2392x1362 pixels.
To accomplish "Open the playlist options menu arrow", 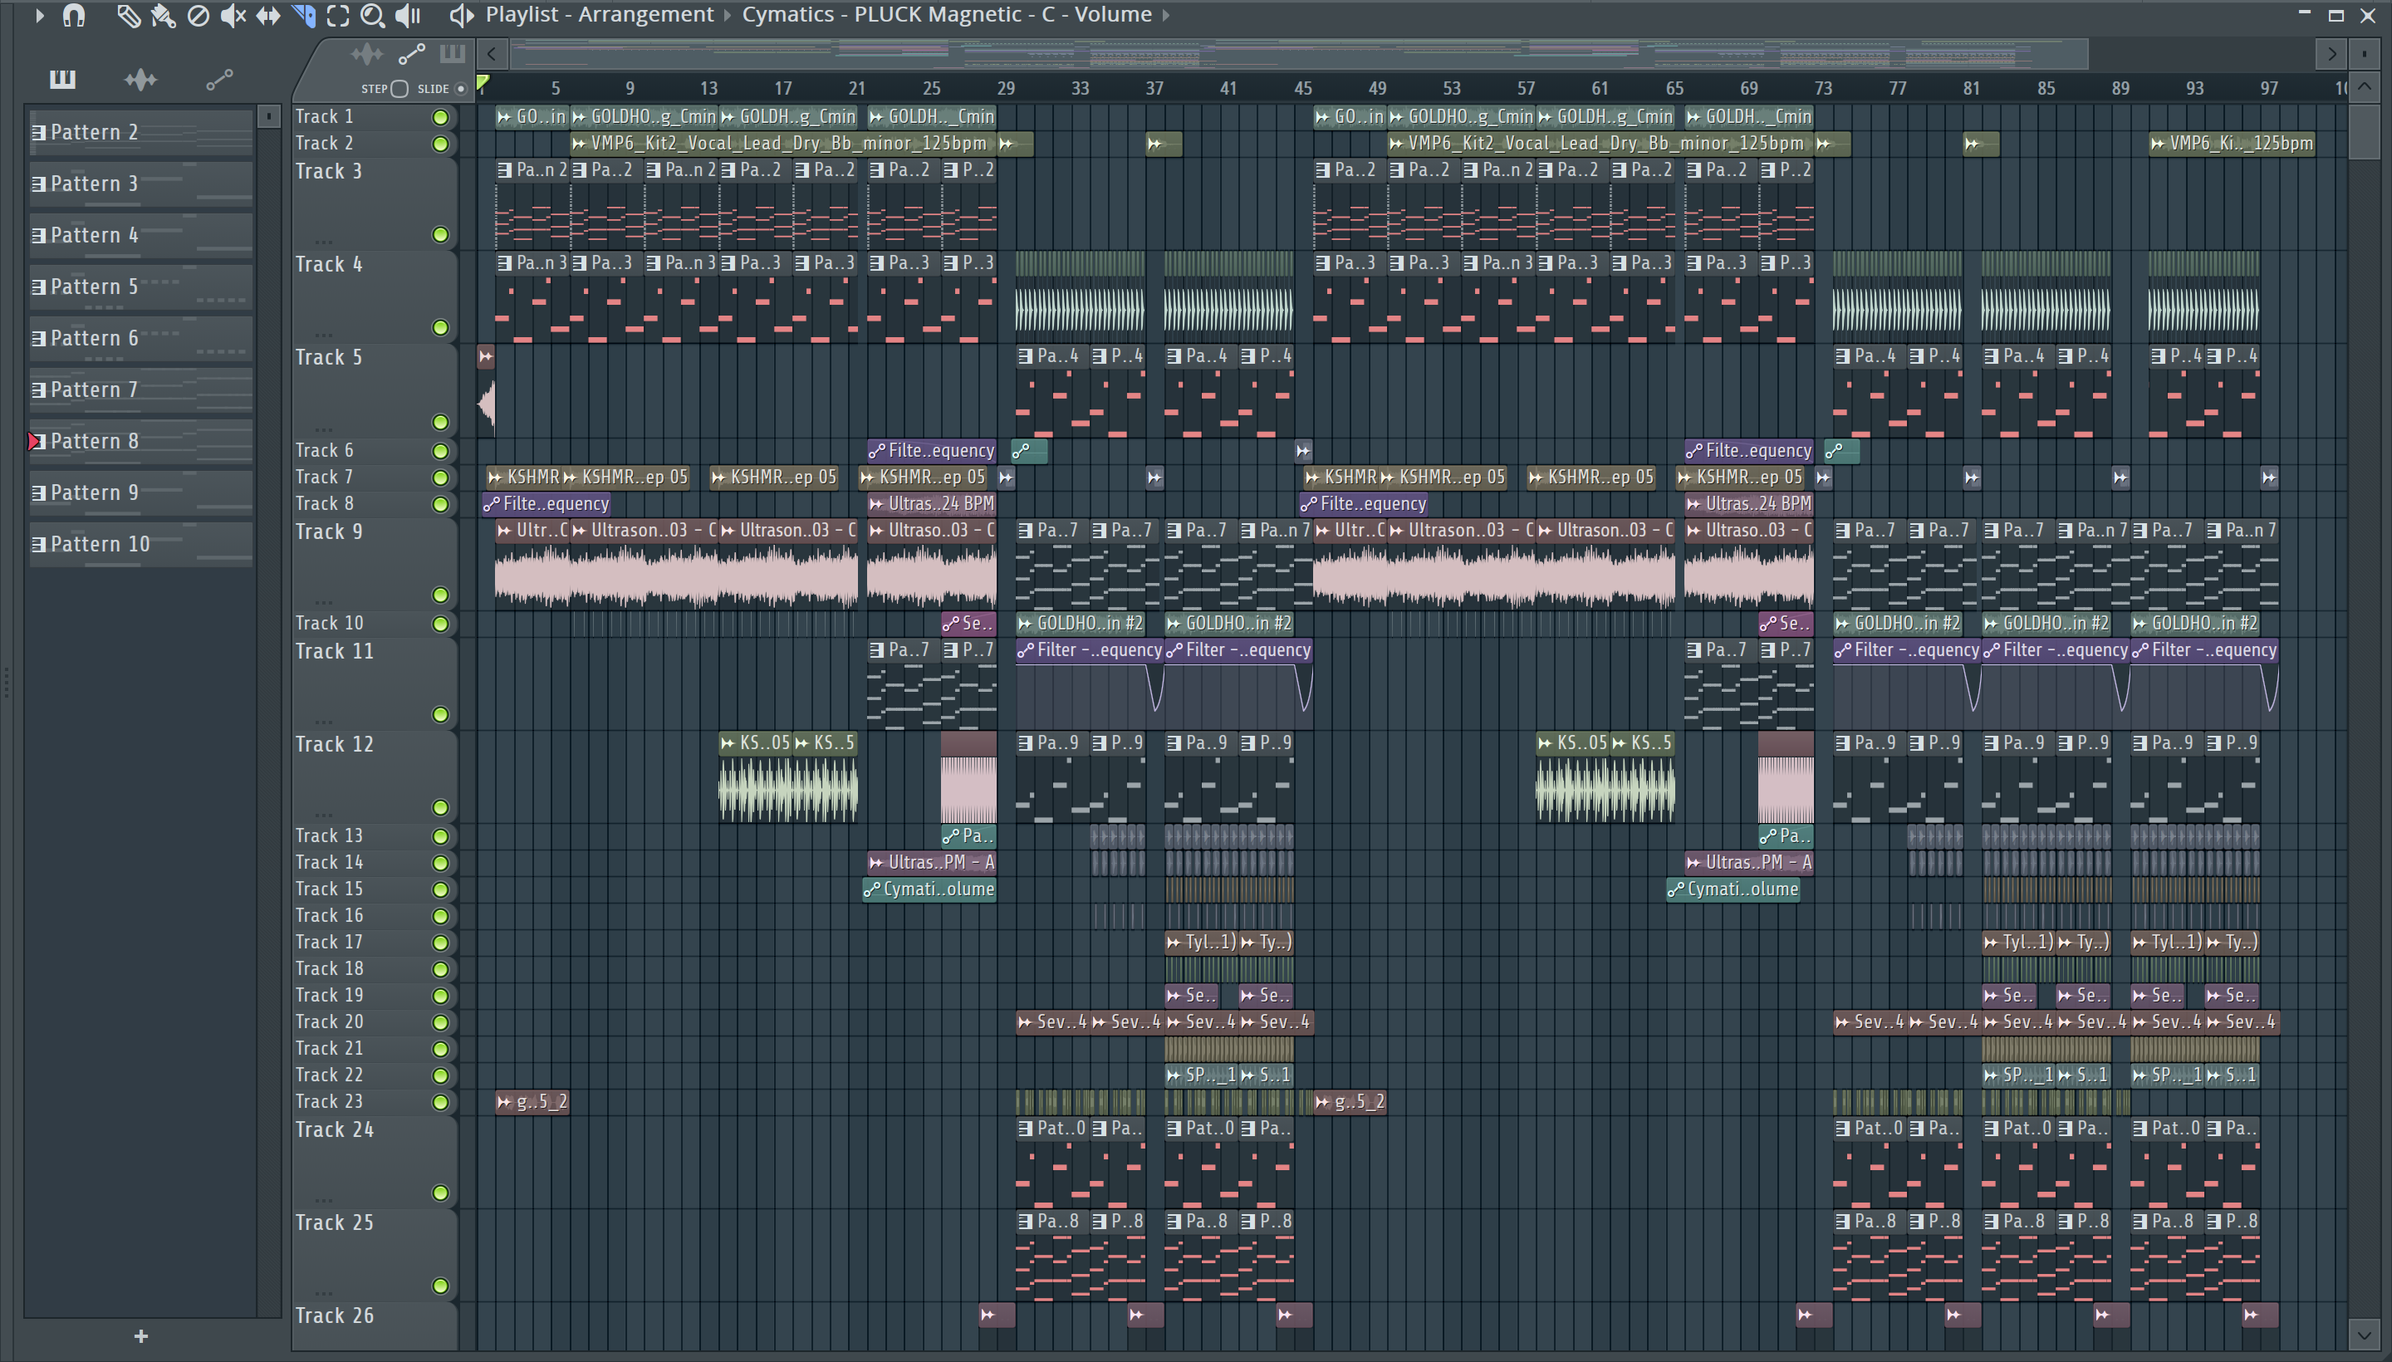I will tap(38, 15).
